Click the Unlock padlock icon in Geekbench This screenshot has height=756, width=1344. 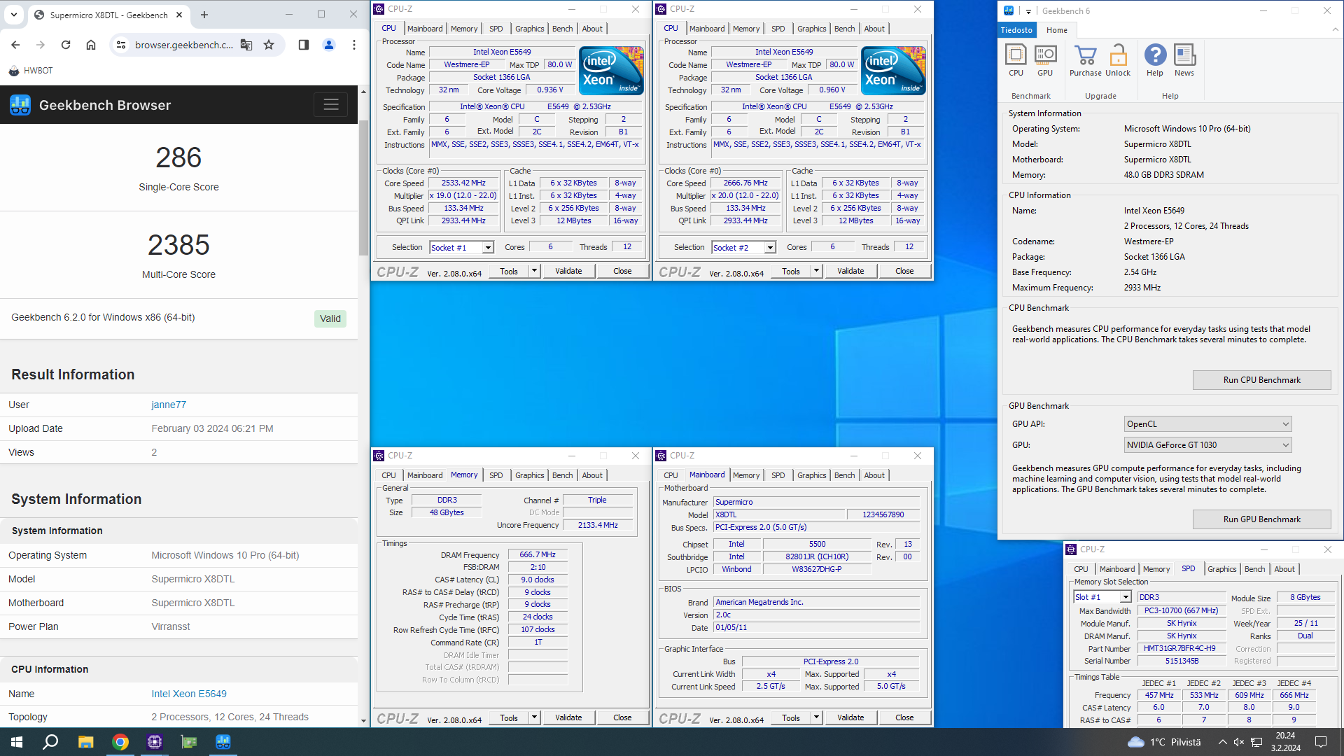[x=1118, y=60]
